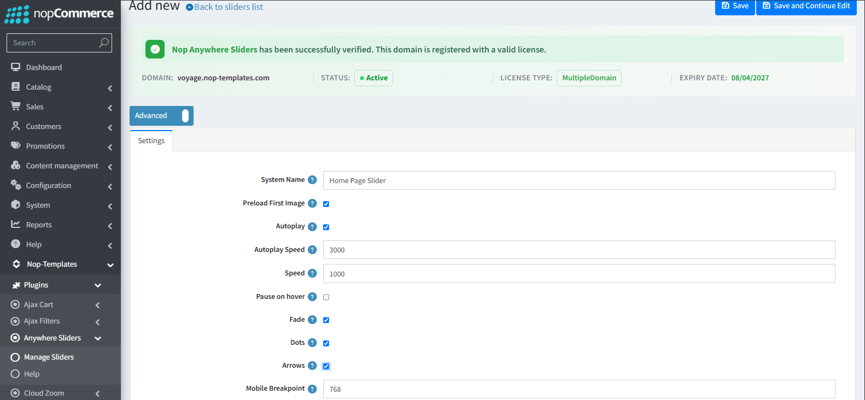865x400 pixels.
Task: Open the Settings tab
Action: 151,141
